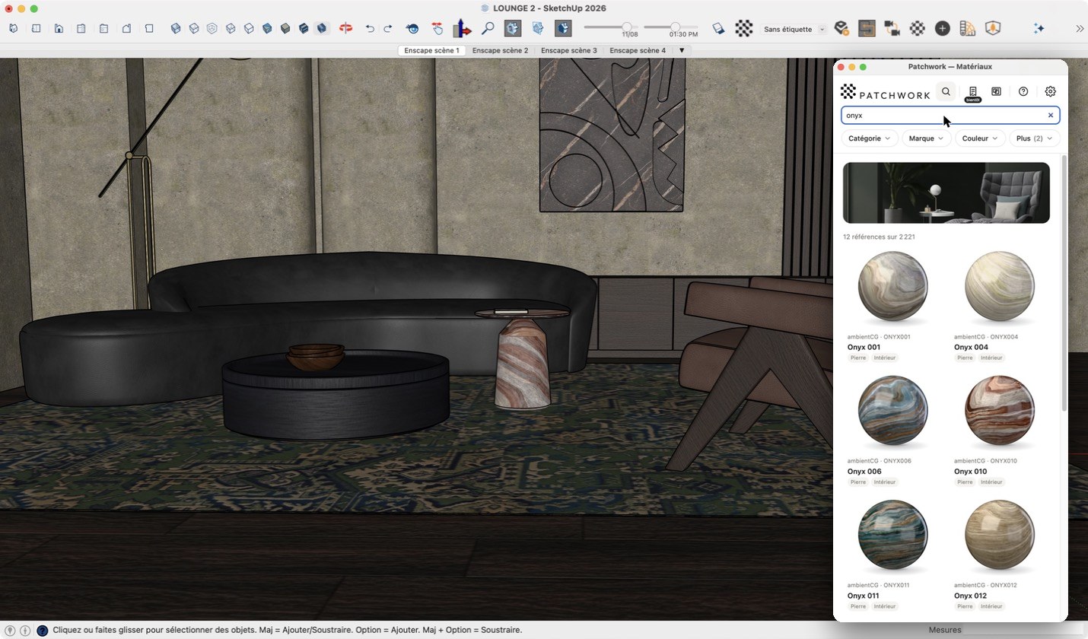
Task: Click the checkered Patchwork toolbar icon
Action: click(743, 28)
